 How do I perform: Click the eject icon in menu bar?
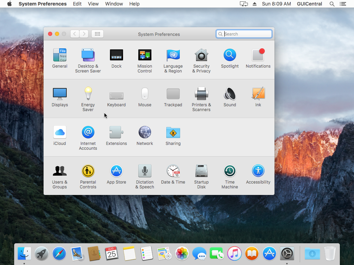click(254, 4)
